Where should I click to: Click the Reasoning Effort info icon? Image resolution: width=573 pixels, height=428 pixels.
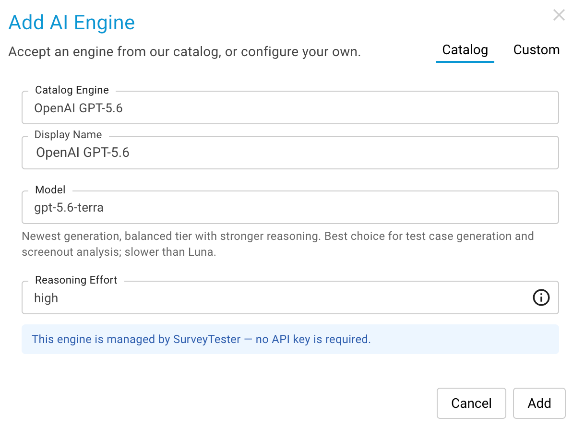point(541,297)
